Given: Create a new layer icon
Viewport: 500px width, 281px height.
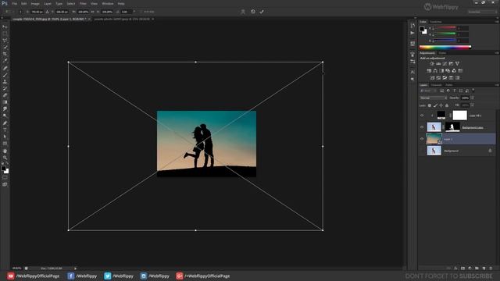Looking at the screenshot, I should (484, 269).
